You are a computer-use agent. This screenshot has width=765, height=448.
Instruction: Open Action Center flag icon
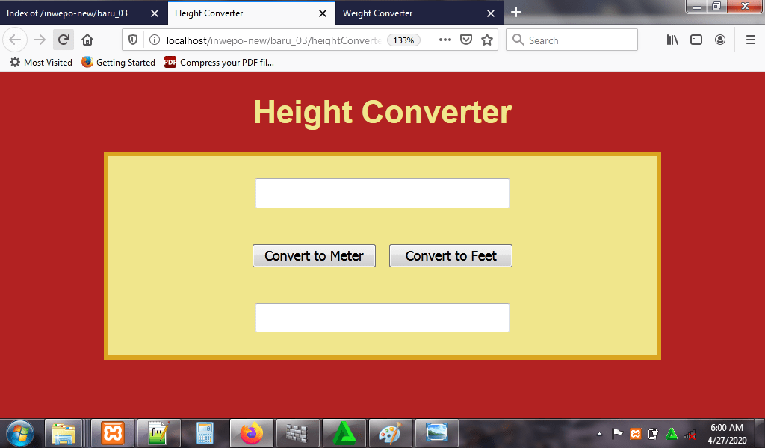tap(617, 433)
